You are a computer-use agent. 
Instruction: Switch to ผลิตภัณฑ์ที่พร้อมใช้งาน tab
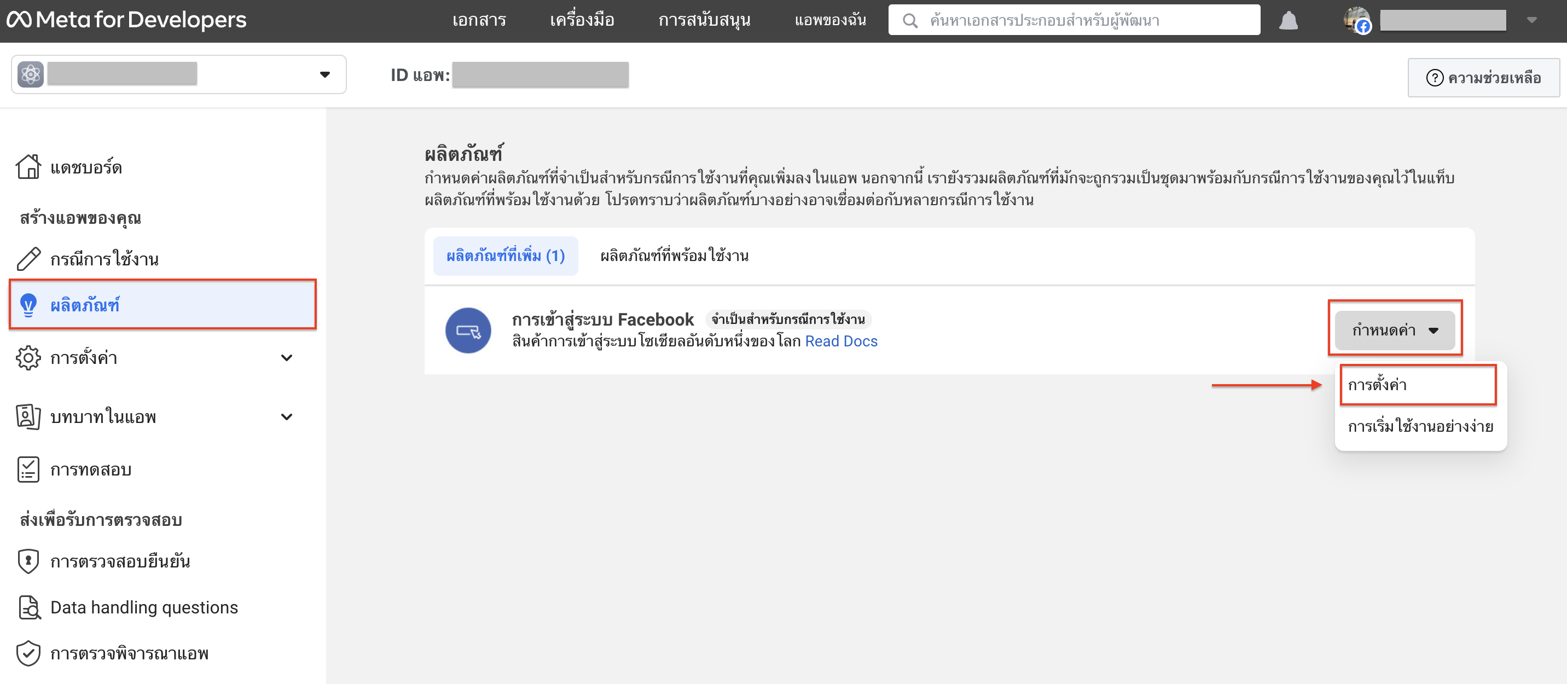click(x=674, y=256)
